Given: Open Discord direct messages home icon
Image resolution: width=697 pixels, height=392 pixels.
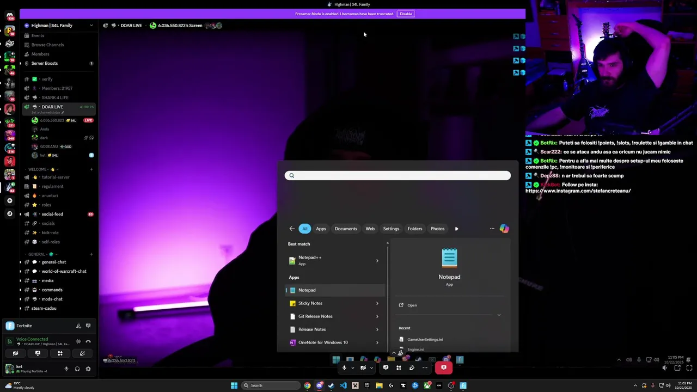Looking at the screenshot, I should point(9,15).
